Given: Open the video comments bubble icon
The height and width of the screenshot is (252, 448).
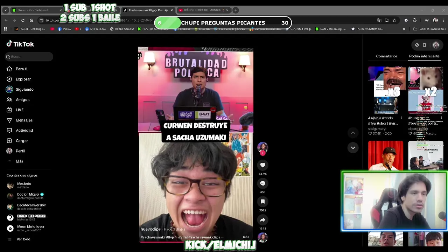Looking at the screenshot, I should pyautogui.click(x=262, y=183).
